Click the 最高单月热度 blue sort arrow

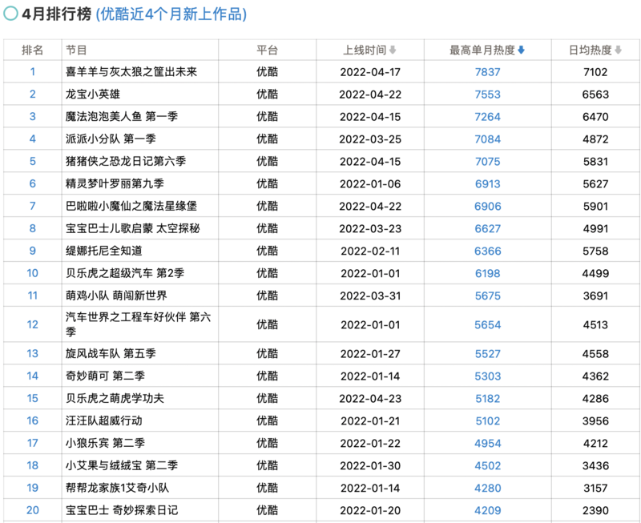coord(521,50)
